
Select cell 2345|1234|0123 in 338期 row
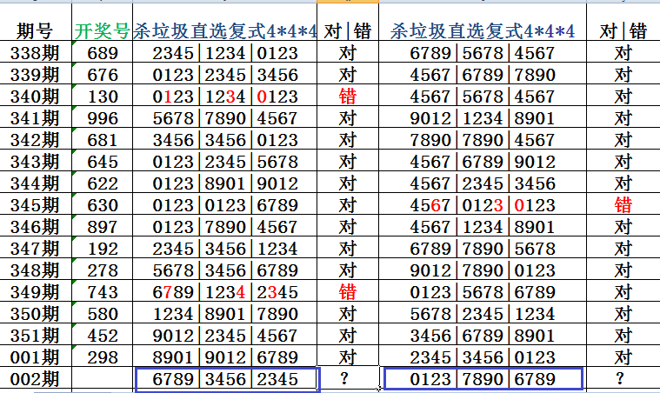pos(224,52)
